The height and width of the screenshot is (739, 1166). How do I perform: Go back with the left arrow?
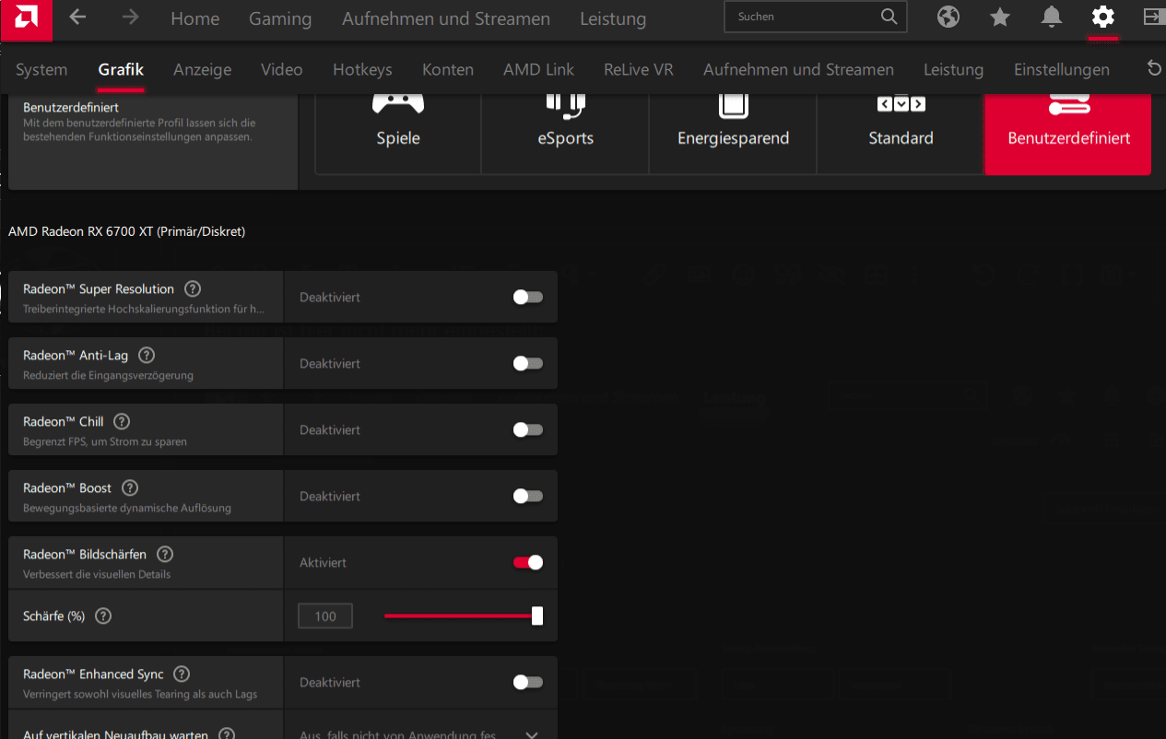point(78,18)
